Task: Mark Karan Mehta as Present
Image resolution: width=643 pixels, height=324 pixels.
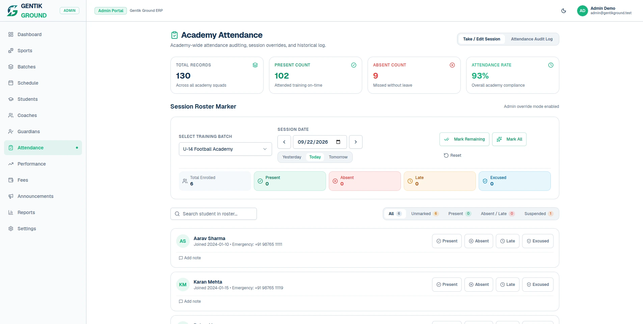Action: pos(447,285)
